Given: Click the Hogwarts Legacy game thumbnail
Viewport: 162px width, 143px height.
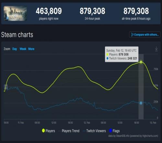Looking at the screenshot, I should tap(15, 13).
